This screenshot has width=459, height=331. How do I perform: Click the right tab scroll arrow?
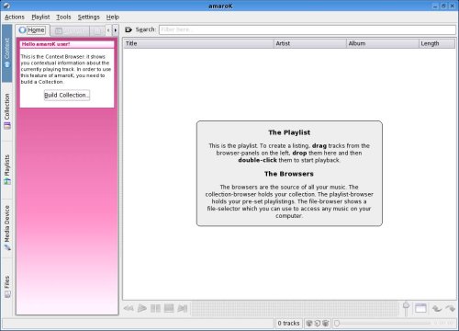tap(115, 30)
